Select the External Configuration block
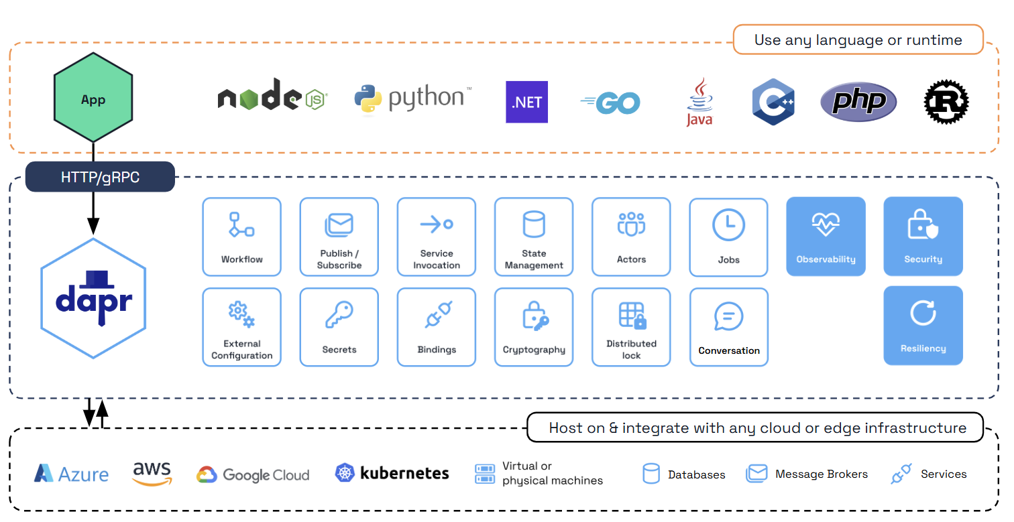This screenshot has width=1014, height=522. (242, 327)
